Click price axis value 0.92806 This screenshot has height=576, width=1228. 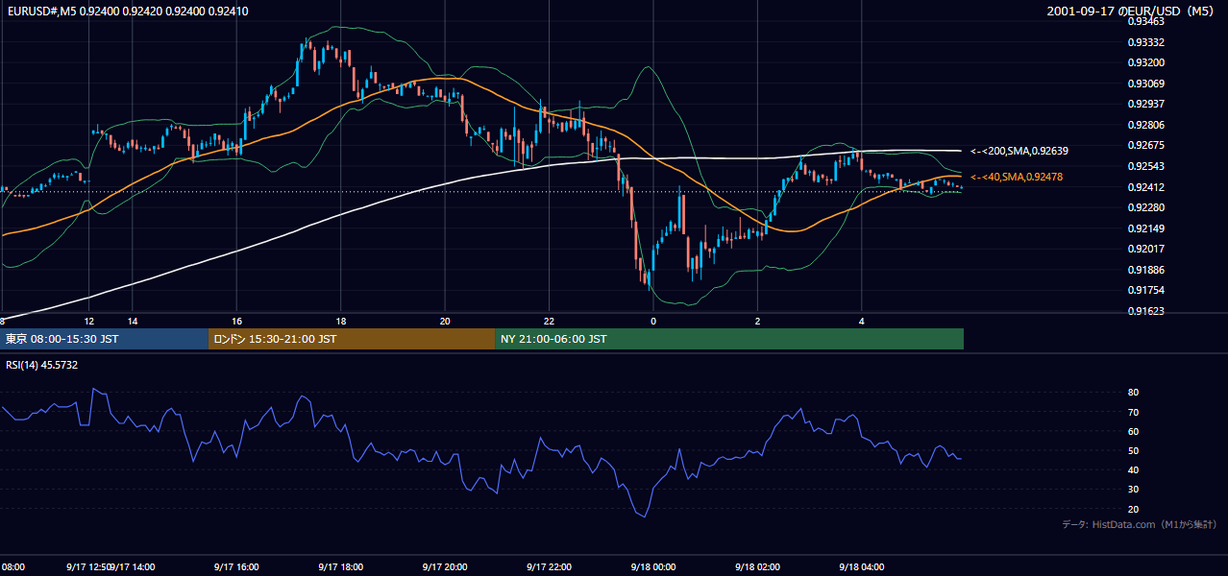[x=1145, y=125]
